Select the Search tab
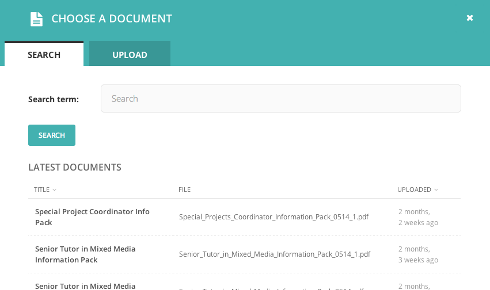This screenshot has width=490, height=290. click(x=44, y=55)
